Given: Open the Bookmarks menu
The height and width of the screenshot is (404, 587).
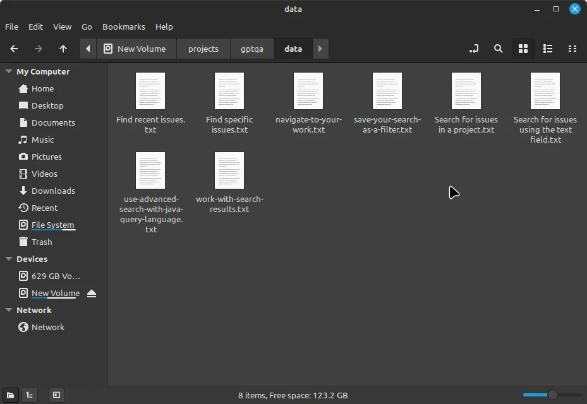Looking at the screenshot, I should pyautogui.click(x=123, y=27).
